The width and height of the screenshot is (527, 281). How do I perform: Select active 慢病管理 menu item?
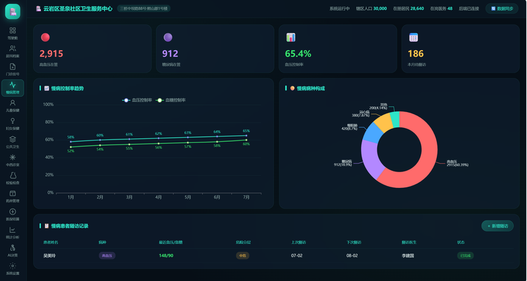click(x=13, y=88)
